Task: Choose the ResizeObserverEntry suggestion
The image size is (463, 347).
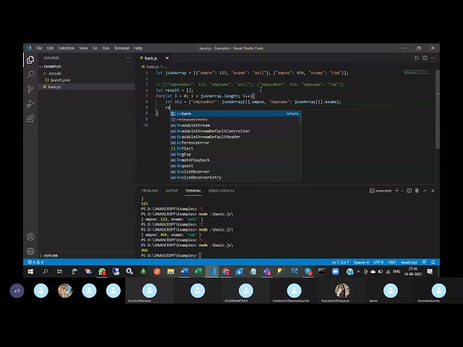Action: tap(235, 177)
